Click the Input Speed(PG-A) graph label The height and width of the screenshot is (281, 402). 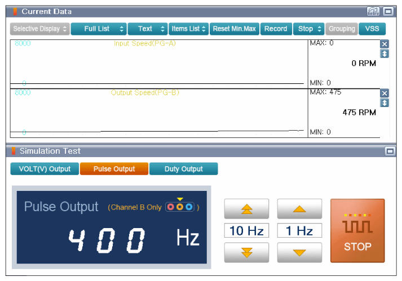tap(145, 43)
